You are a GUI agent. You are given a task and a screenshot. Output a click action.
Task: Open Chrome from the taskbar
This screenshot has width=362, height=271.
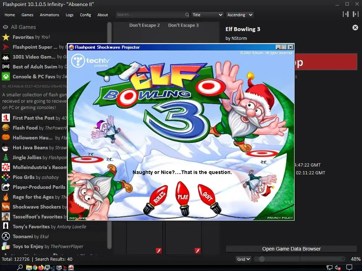click(x=35, y=267)
